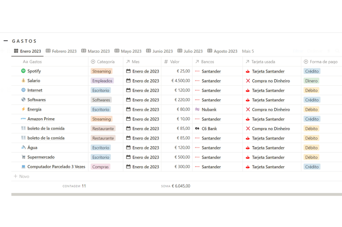Open the Tarjeta Santander link in Spotify row

(x=268, y=71)
